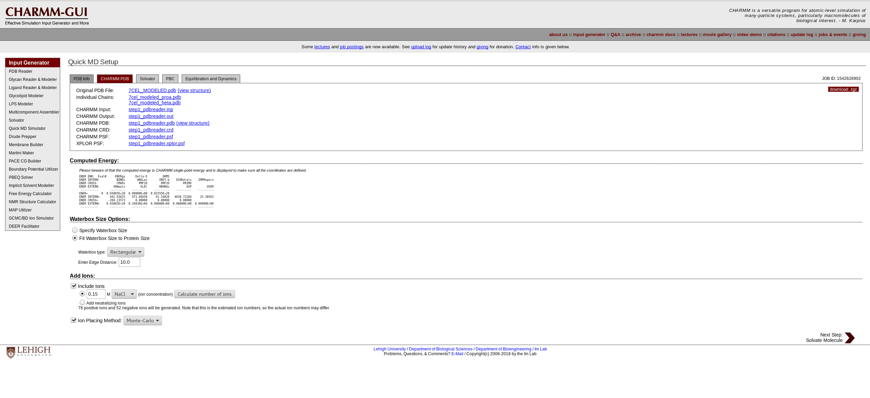
Task: View structure of the CHARMM PDB
Action: tap(193, 123)
